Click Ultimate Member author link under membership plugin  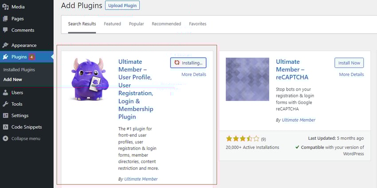coord(141,179)
